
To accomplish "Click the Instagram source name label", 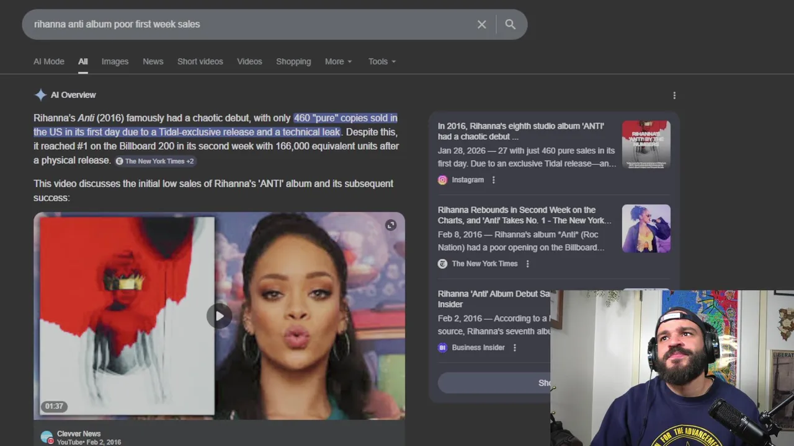I will coord(468,180).
